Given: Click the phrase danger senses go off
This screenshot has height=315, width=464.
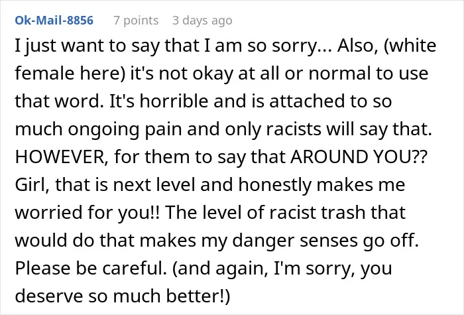Looking at the screenshot, I should [325, 241].
